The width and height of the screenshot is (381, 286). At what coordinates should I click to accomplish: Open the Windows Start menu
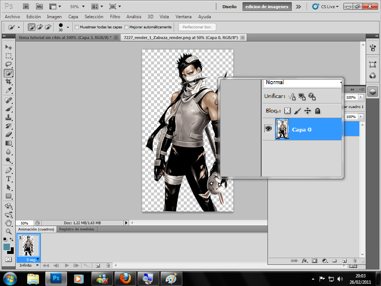(x=10, y=279)
